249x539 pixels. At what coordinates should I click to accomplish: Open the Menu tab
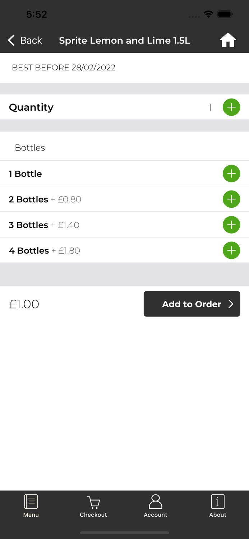tap(31, 506)
